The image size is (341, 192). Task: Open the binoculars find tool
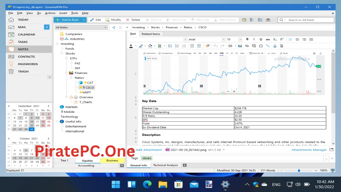[268, 20]
